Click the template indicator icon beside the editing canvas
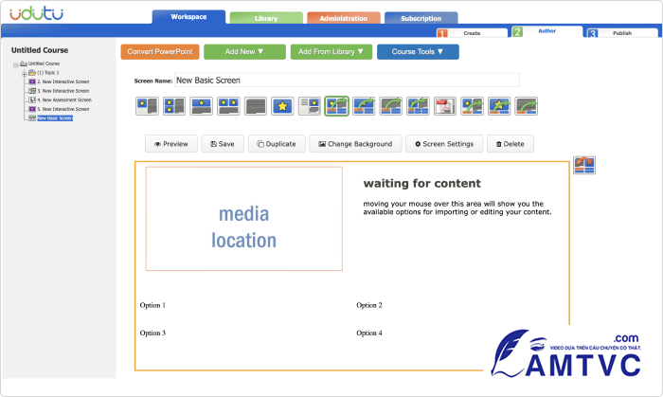663x397 pixels. [x=584, y=165]
